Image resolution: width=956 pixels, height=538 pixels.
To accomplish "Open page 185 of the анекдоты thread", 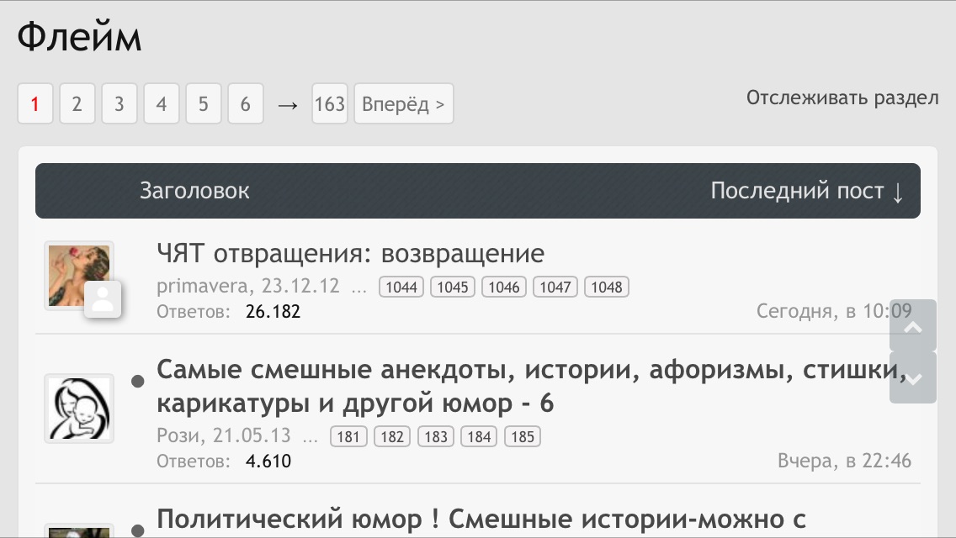I will [x=523, y=436].
